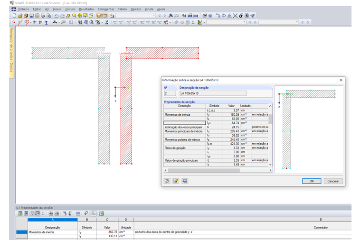Select Inclinação dos eixos principais row
Screen dimensions: 361x240
pyautogui.click(x=216, y=127)
